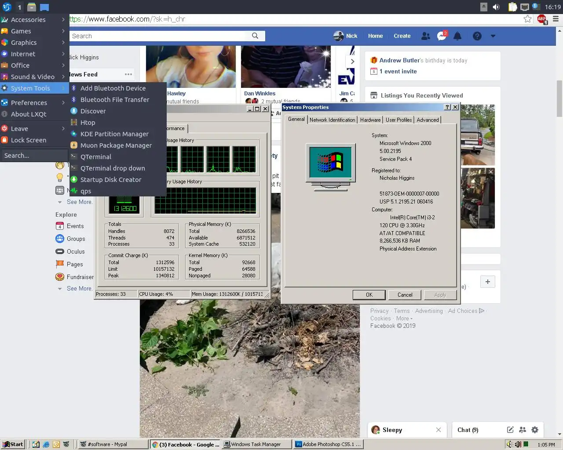Click the System Properties help question button
This screenshot has width=563, height=450.
(x=447, y=107)
